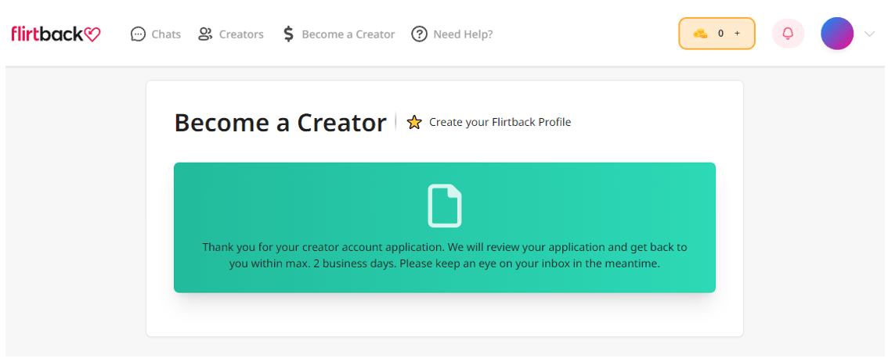Click the profile avatar circle
Screen dimensions: 888x362
[837, 34]
